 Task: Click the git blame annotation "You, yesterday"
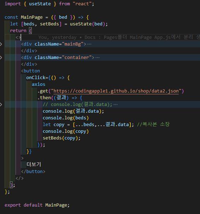(57, 37)
